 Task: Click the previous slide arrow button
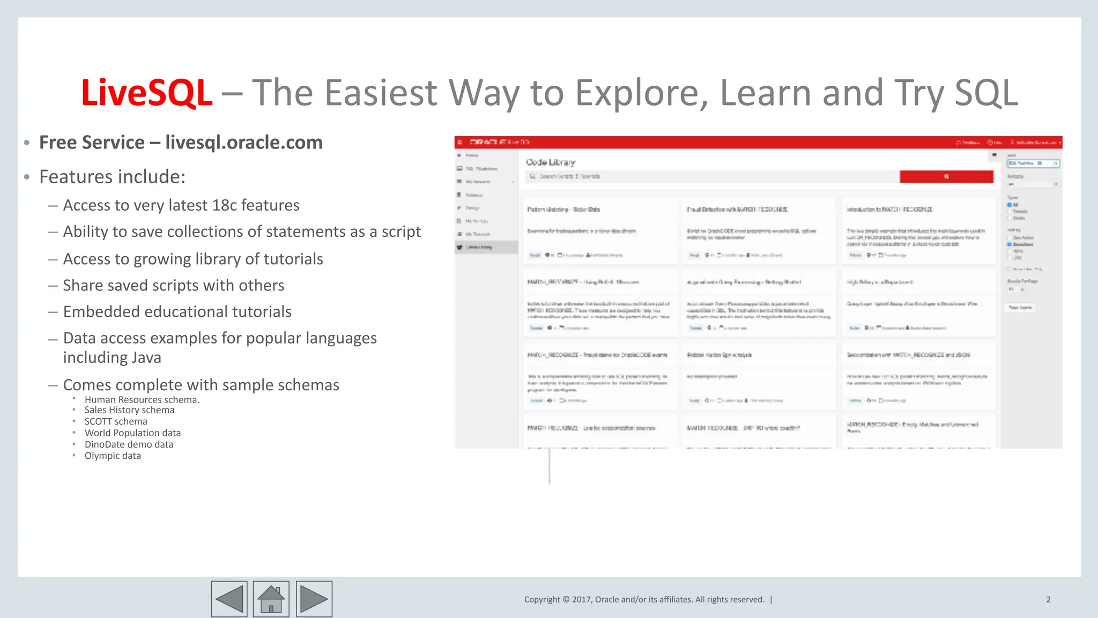click(x=229, y=599)
